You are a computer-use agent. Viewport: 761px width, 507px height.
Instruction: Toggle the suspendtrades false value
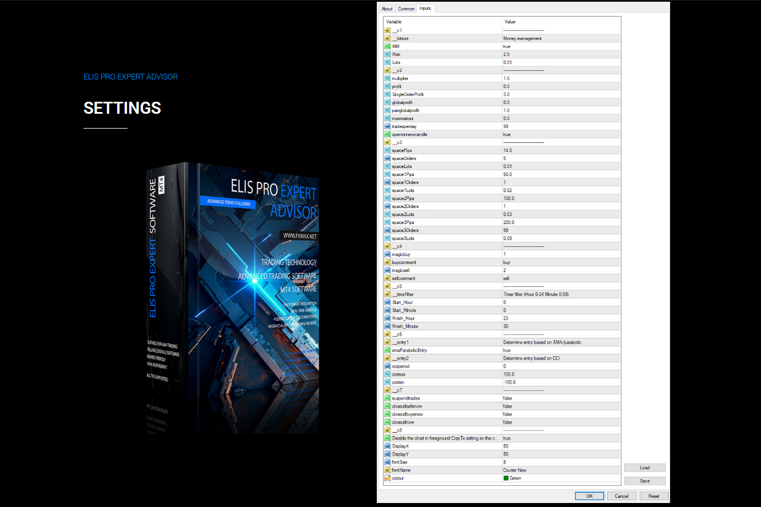(x=508, y=398)
